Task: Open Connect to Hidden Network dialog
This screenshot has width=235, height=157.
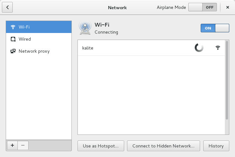Action: click(163, 146)
